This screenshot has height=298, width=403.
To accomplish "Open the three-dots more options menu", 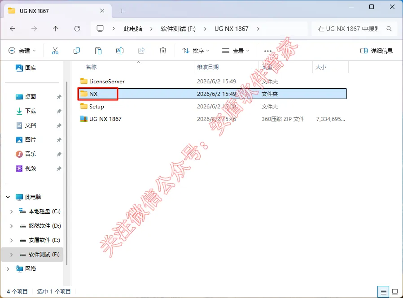I will click(268, 51).
